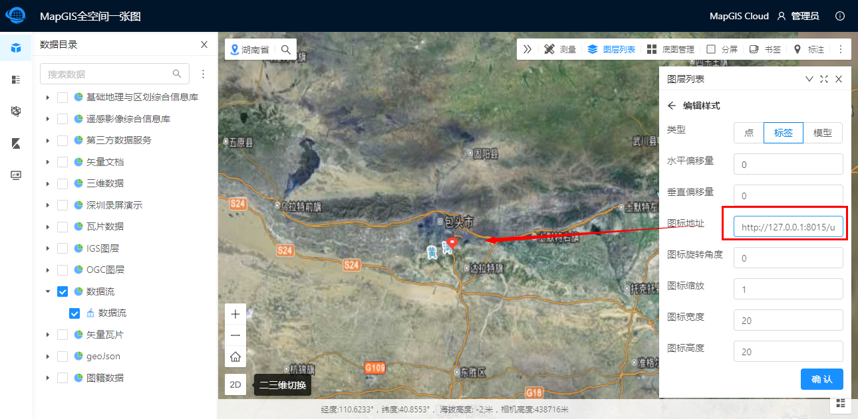Select the 模型 type tab
The image size is (858, 419).
click(823, 133)
